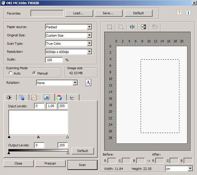Select the Auto scanning mode
This screenshot has height=175, width=197.
coord(10,73)
